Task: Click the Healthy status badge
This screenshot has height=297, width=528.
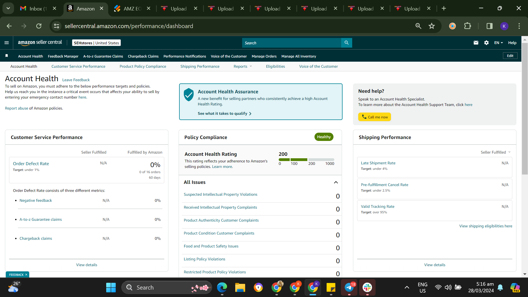Action: click(324, 137)
